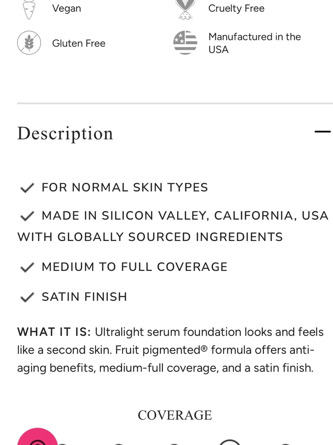Viewport: 333px width, 445px height.
Task: Click the WHAT IT IS bold label
Action: [54, 332]
